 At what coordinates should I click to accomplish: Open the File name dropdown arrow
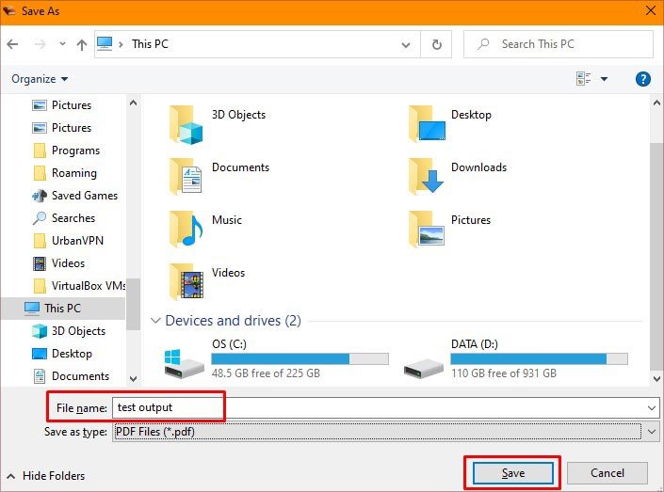(x=652, y=408)
